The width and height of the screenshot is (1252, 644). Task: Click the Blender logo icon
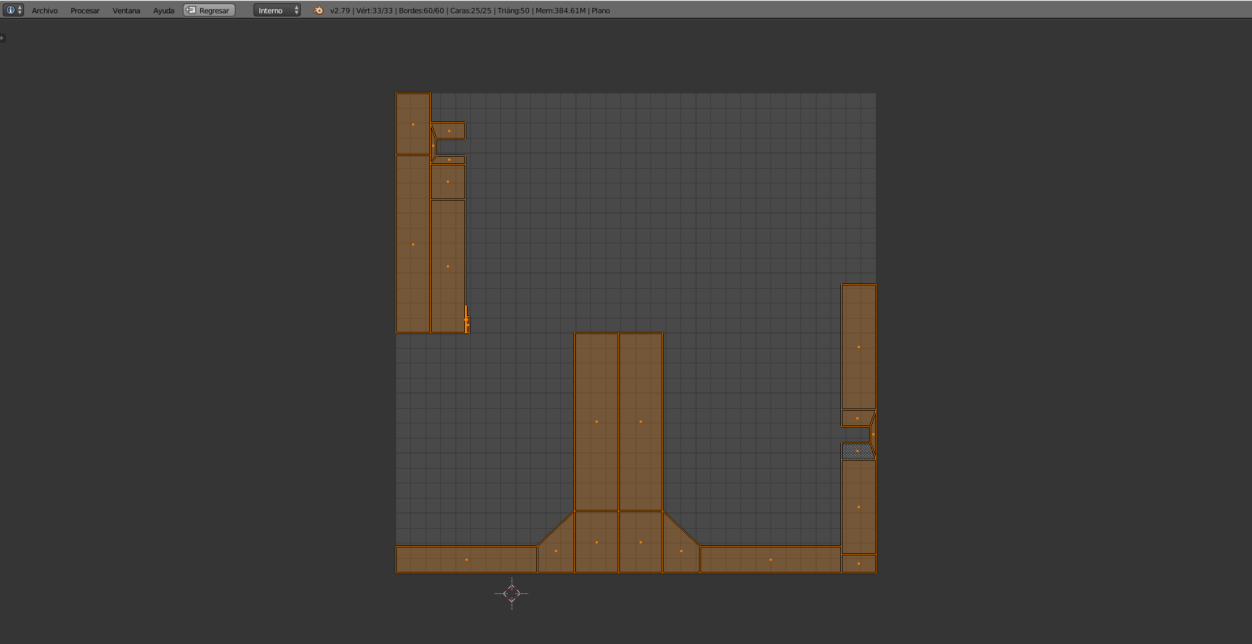tap(318, 10)
